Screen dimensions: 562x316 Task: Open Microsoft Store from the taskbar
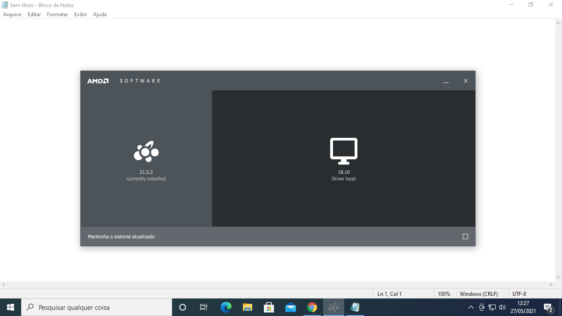pyautogui.click(x=269, y=307)
